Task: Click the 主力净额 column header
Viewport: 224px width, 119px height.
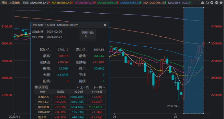Action: click(97, 92)
